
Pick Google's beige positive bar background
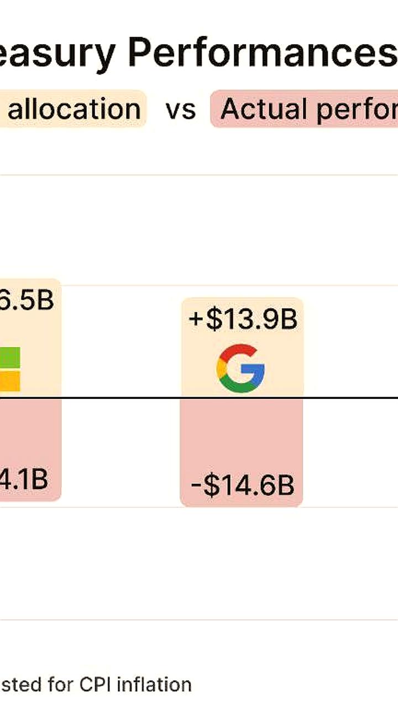243,347
